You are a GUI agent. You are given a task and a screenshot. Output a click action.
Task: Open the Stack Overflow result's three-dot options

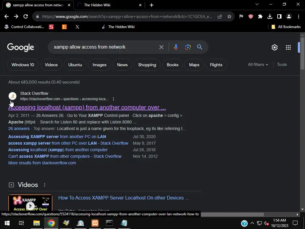point(113,99)
